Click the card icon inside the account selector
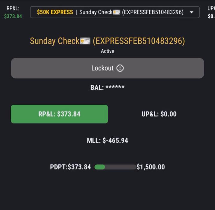 click(x=116, y=12)
